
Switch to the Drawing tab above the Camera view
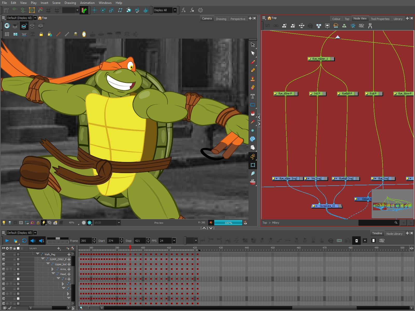(x=221, y=19)
